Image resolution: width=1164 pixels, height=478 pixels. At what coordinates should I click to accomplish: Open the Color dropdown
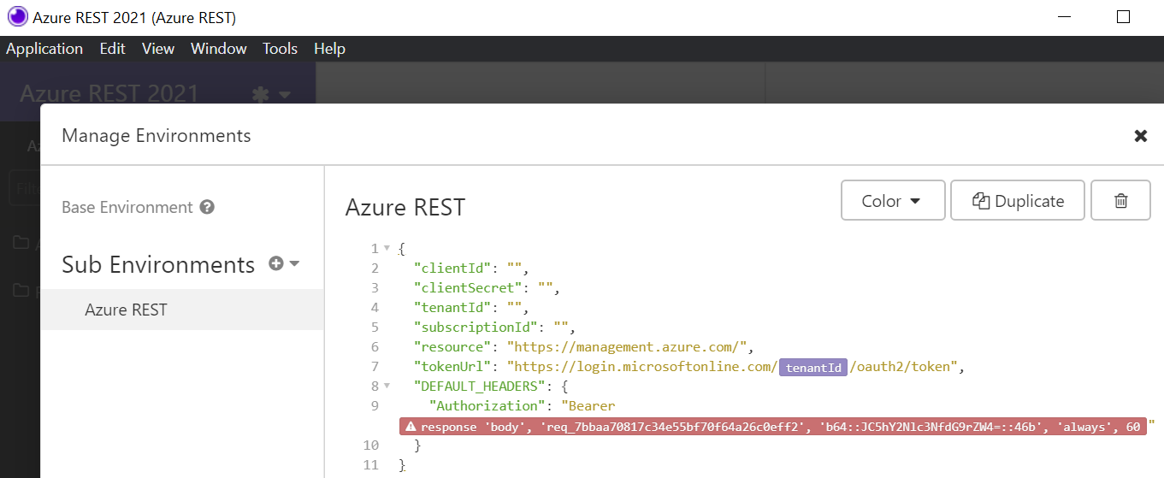pos(892,201)
